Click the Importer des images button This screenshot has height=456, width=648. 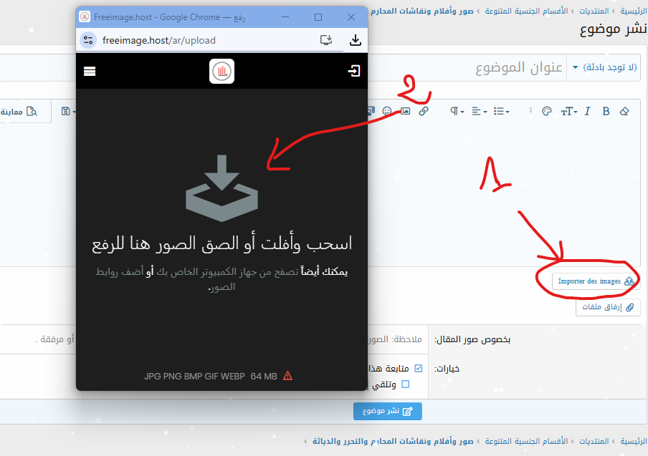596,281
